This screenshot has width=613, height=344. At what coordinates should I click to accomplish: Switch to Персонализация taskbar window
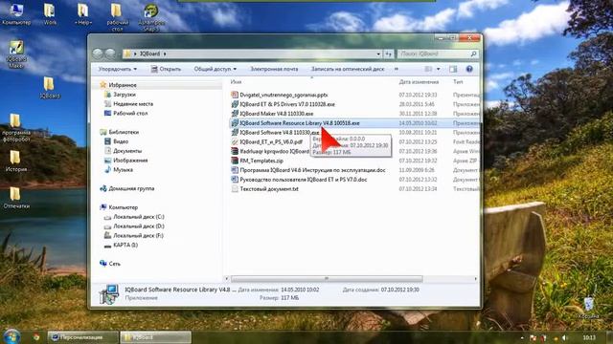pos(82,337)
